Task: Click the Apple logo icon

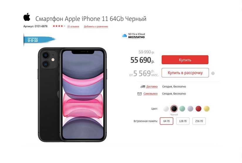Action: pos(27,17)
